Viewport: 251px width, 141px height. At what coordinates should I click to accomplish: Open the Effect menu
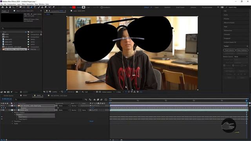(x=24, y=4)
